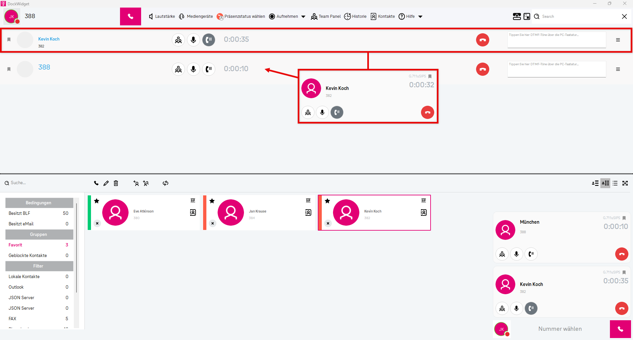Delete contact using the trash icon
Screen dimensions: 633x340
[x=116, y=183]
